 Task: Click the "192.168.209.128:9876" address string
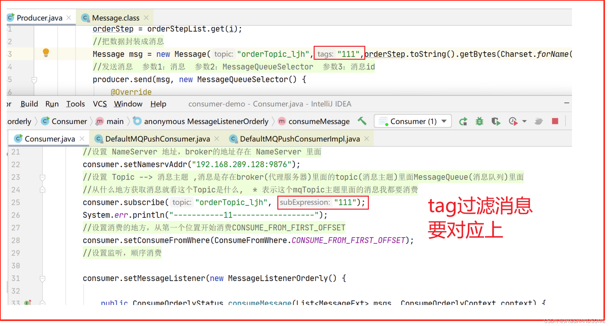click(242, 164)
